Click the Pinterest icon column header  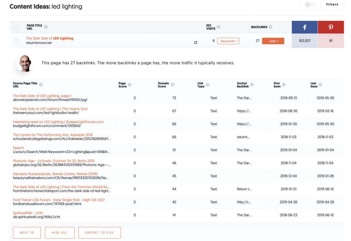coord(331,28)
